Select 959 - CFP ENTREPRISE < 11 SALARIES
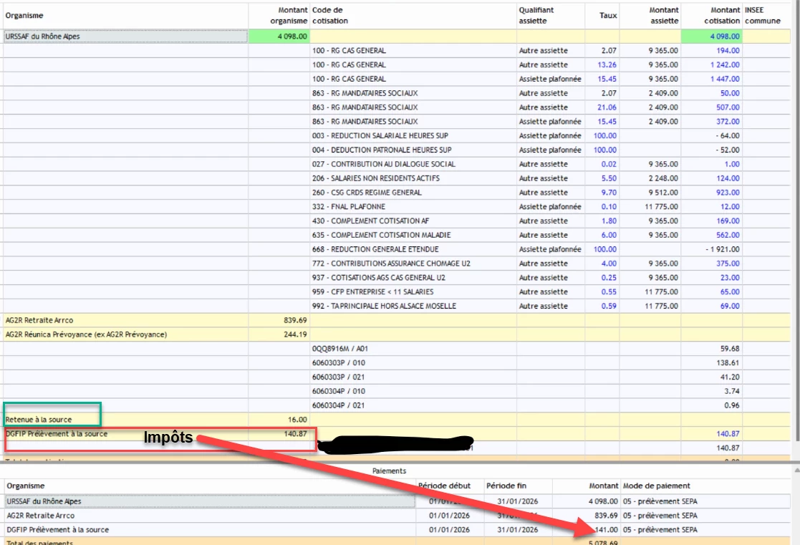800x545 pixels. pos(372,292)
